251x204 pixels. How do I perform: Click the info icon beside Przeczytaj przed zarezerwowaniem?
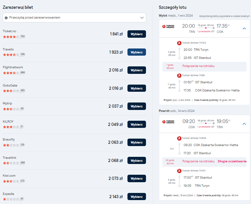coord(6,18)
